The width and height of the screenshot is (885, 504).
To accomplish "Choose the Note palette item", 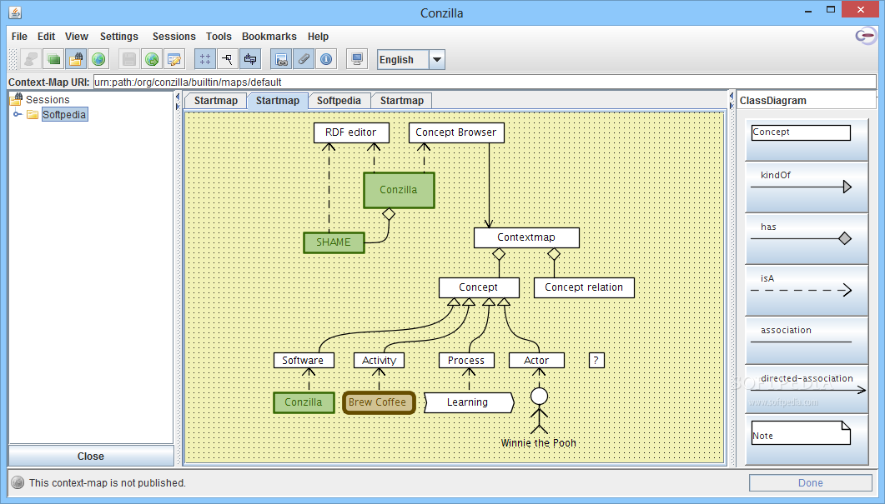I will pyautogui.click(x=806, y=440).
